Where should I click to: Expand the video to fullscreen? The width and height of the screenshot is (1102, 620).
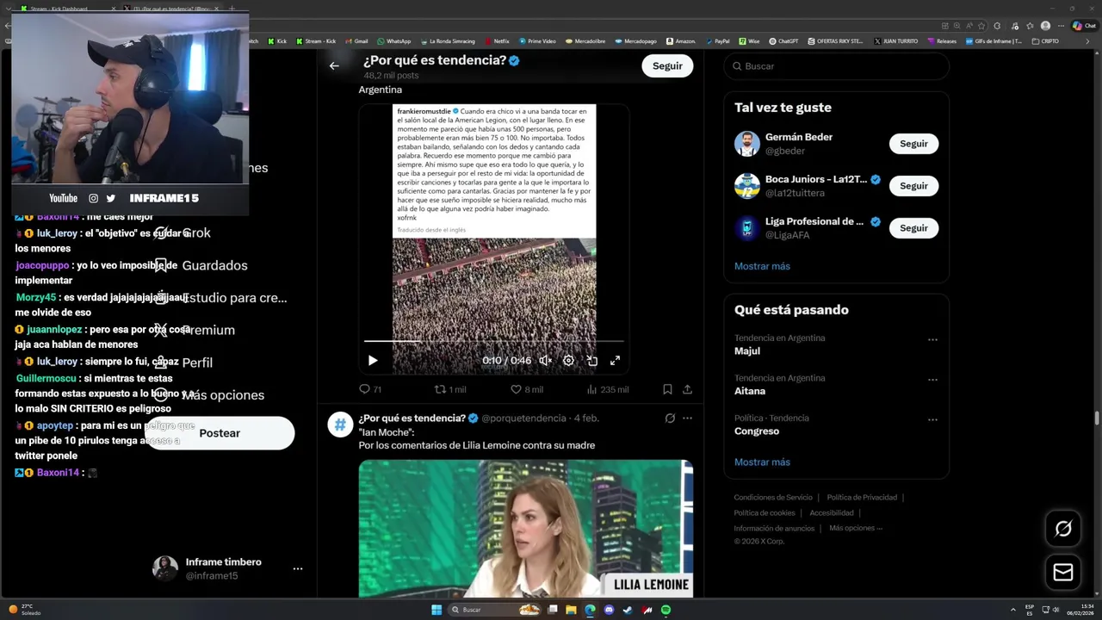(616, 361)
